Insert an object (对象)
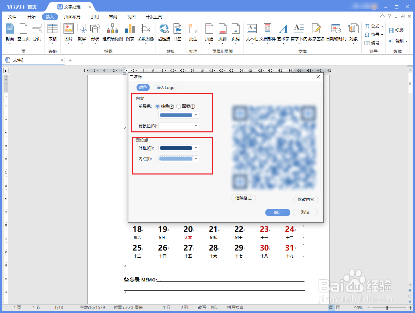 tap(354, 33)
